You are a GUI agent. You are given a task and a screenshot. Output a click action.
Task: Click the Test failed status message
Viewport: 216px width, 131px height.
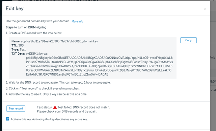pyautogui.click(x=84, y=107)
